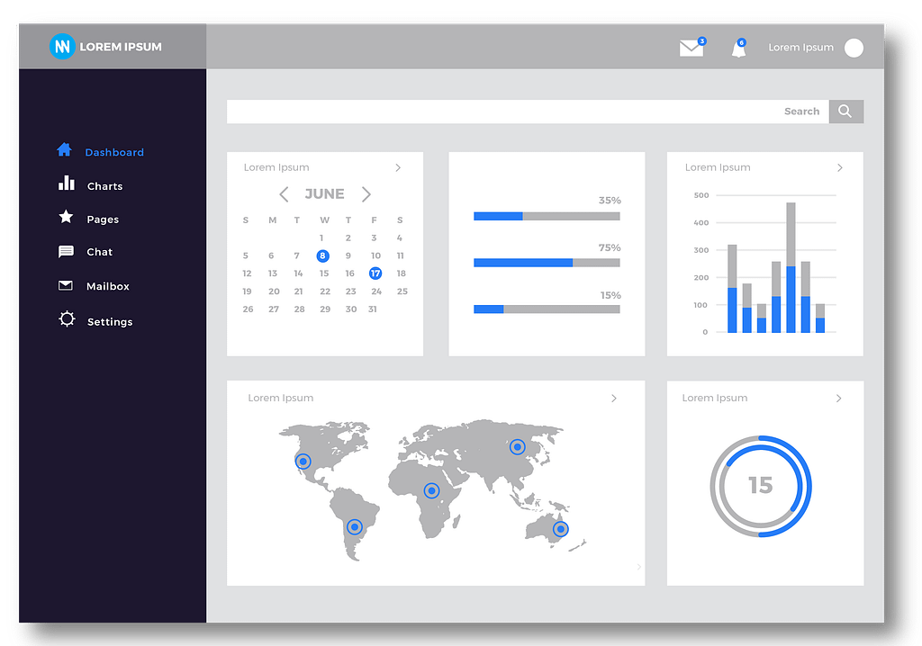Check messages using the envelope notification icon
This screenshot has height=646, width=922.
point(691,48)
